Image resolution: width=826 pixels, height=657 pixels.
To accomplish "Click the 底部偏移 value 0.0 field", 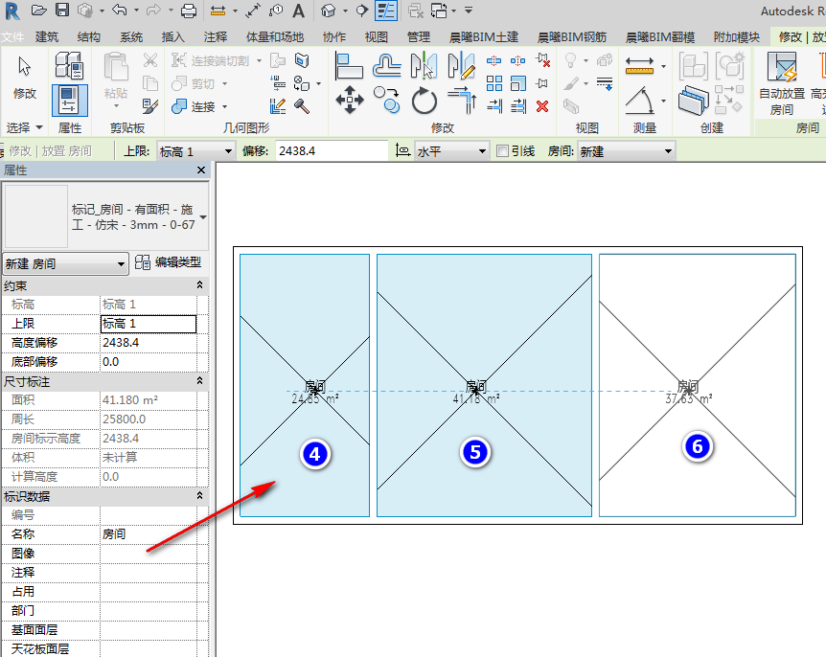I will pyautogui.click(x=148, y=362).
